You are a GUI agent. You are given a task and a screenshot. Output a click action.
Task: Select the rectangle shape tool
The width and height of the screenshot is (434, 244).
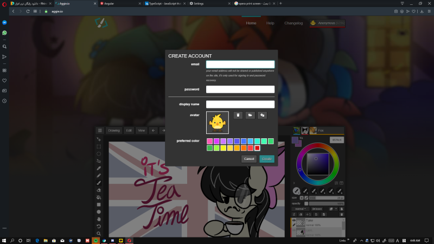tap(99, 204)
